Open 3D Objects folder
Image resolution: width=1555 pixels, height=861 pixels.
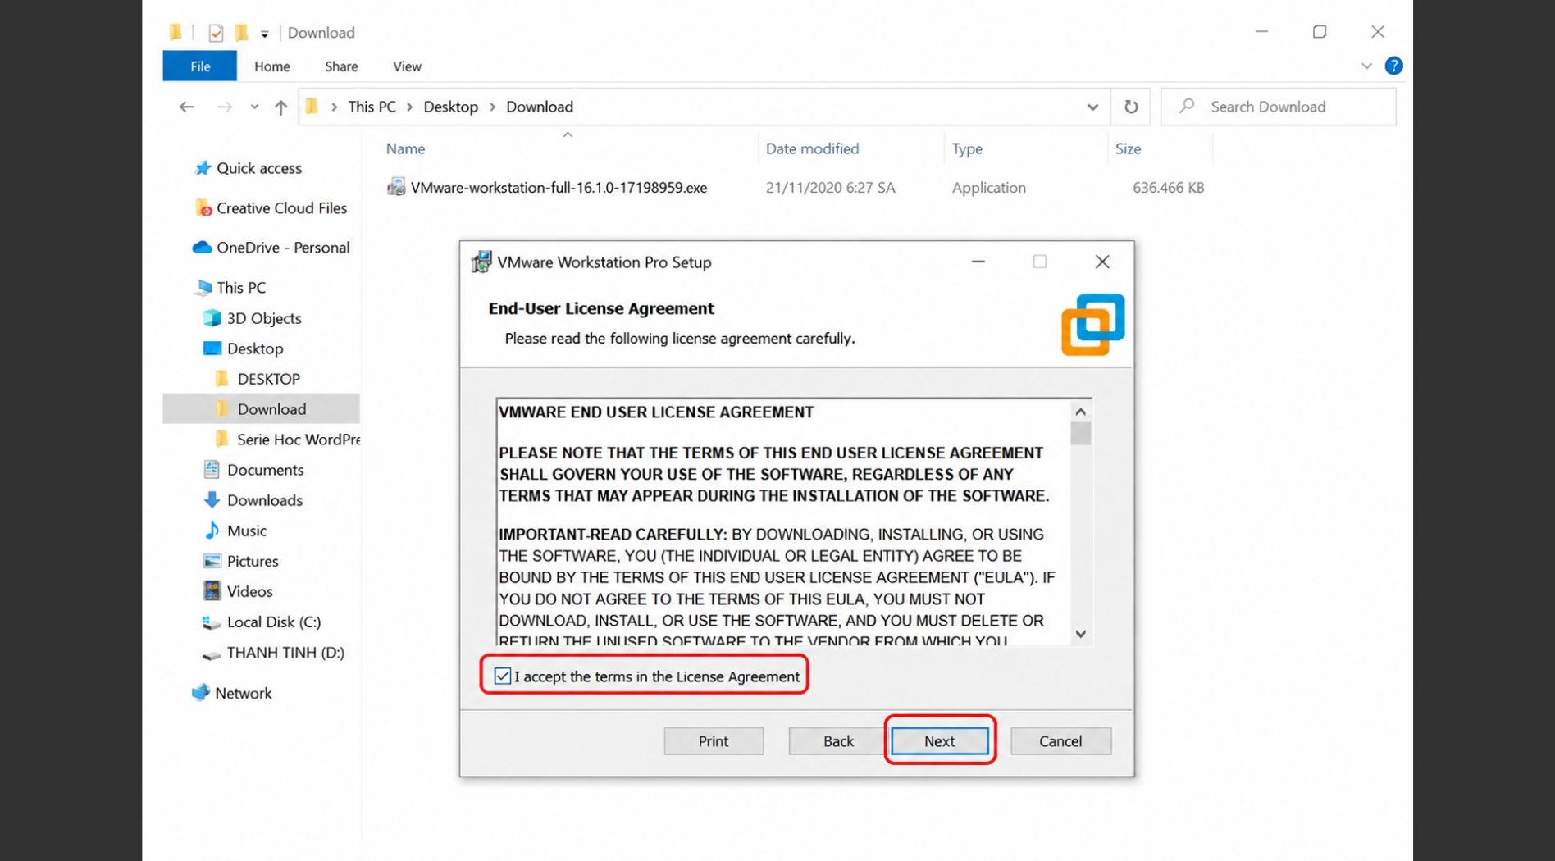(264, 318)
